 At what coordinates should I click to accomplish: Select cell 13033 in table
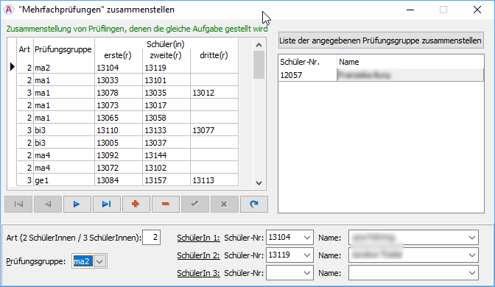pyautogui.click(x=119, y=80)
